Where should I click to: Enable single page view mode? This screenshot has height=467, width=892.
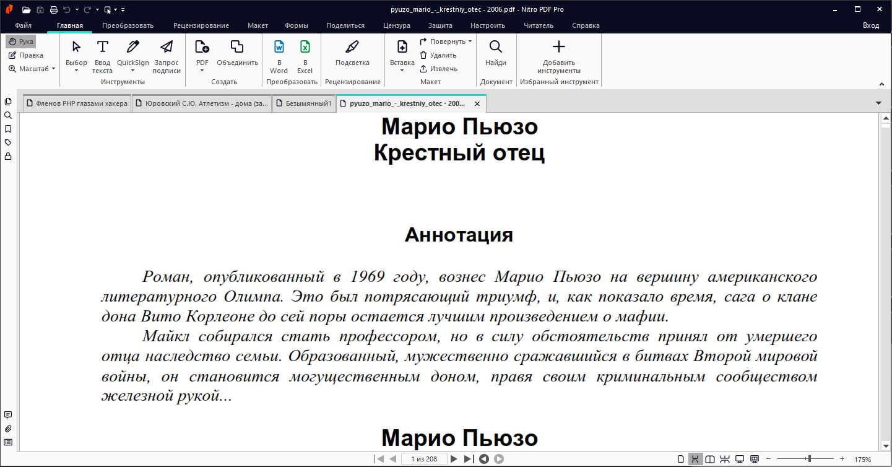682,459
